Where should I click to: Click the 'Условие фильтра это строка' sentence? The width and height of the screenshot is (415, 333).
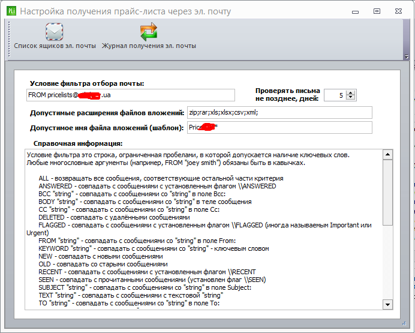coord(188,155)
